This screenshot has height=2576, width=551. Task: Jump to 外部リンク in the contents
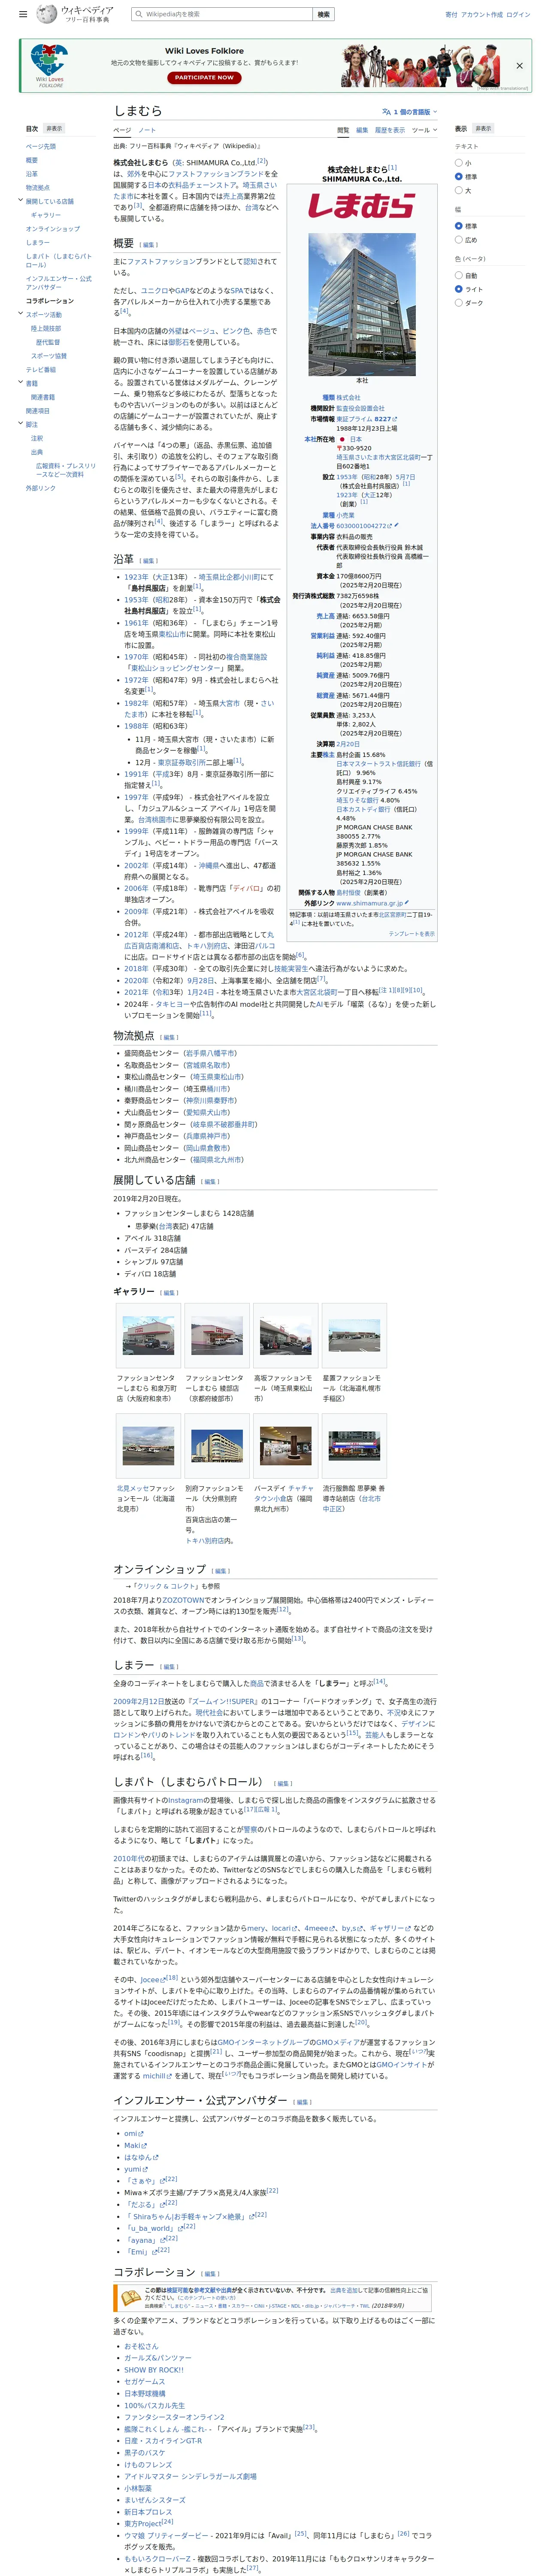click(x=41, y=488)
